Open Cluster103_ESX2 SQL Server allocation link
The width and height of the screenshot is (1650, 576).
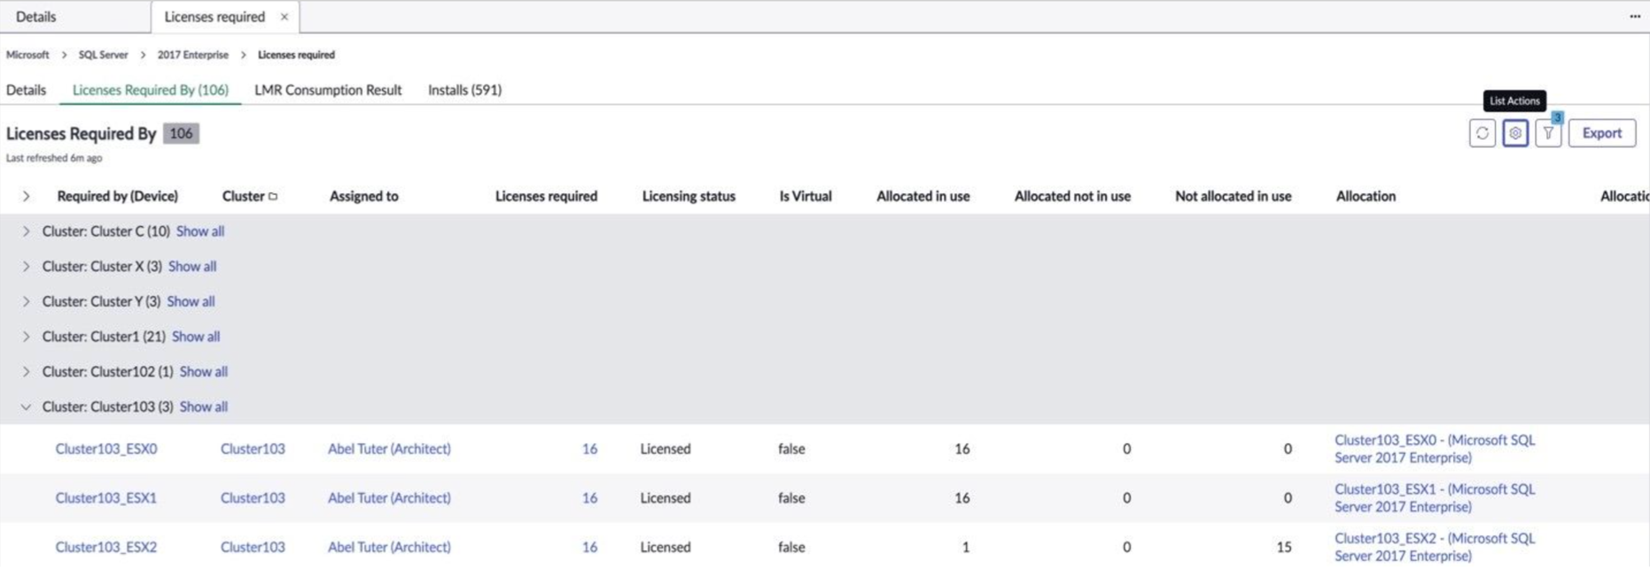pyautogui.click(x=1435, y=548)
